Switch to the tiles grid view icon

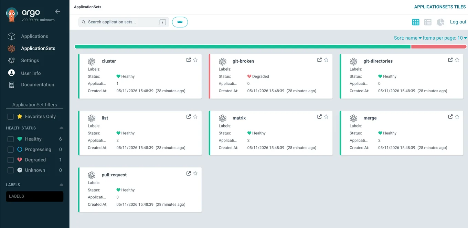[416, 22]
